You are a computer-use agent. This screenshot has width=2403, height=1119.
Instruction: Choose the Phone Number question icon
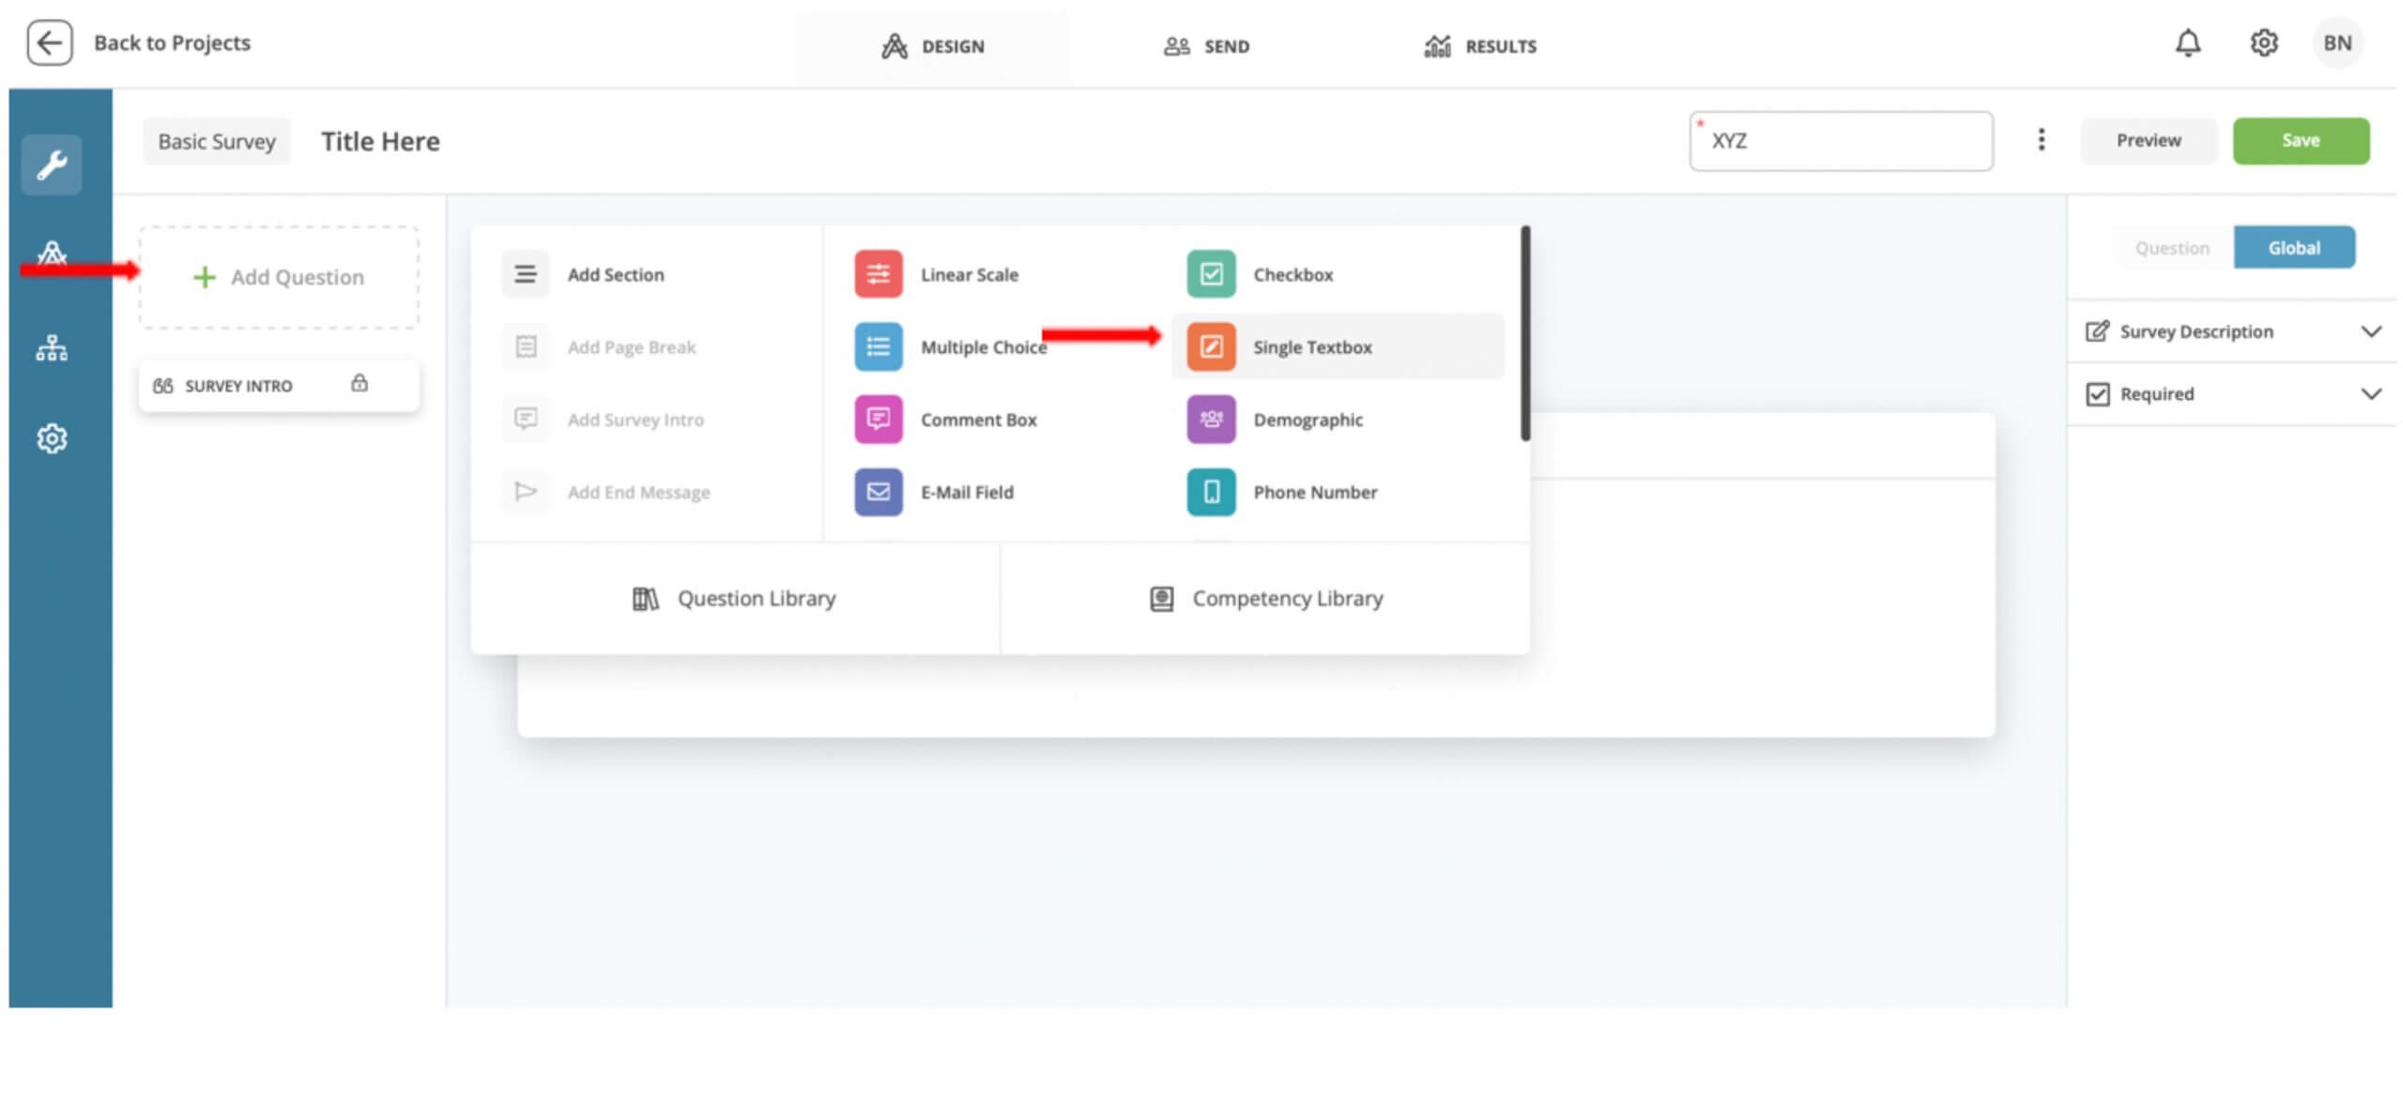pos(1211,492)
